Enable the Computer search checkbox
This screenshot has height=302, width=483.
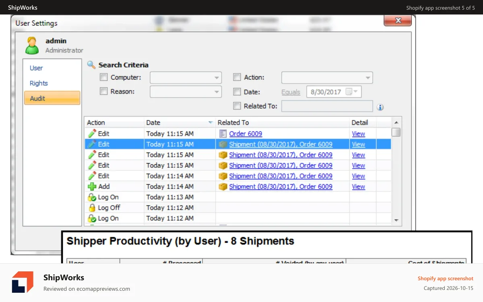tap(104, 77)
